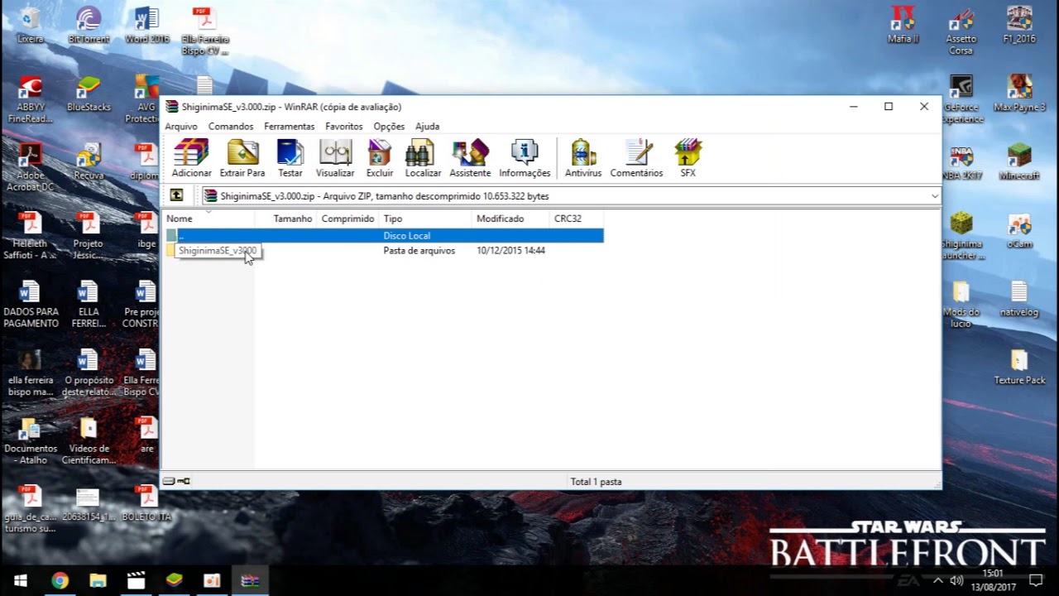Select the Word 2016 desktop icon

[147, 26]
